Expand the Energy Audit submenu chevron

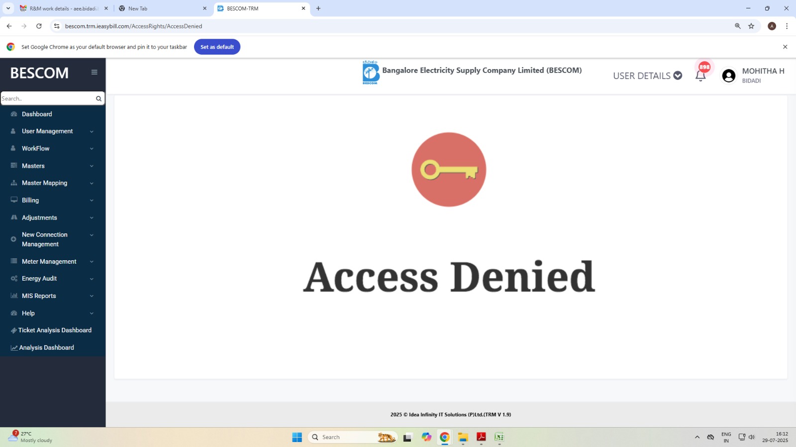92,279
